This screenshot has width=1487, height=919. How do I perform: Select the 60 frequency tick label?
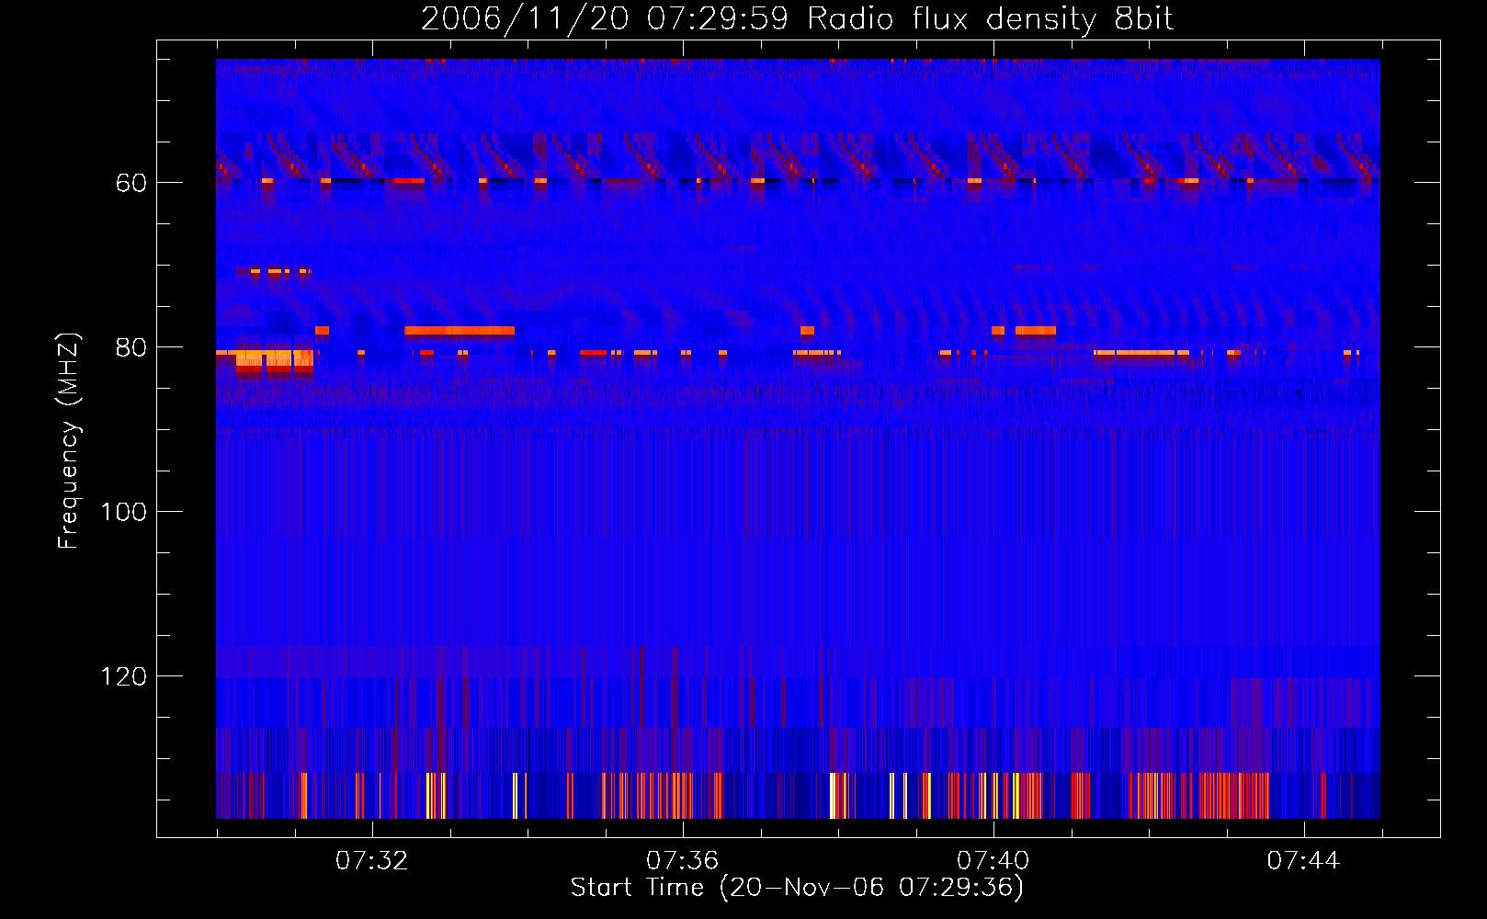pyautogui.click(x=131, y=183)
